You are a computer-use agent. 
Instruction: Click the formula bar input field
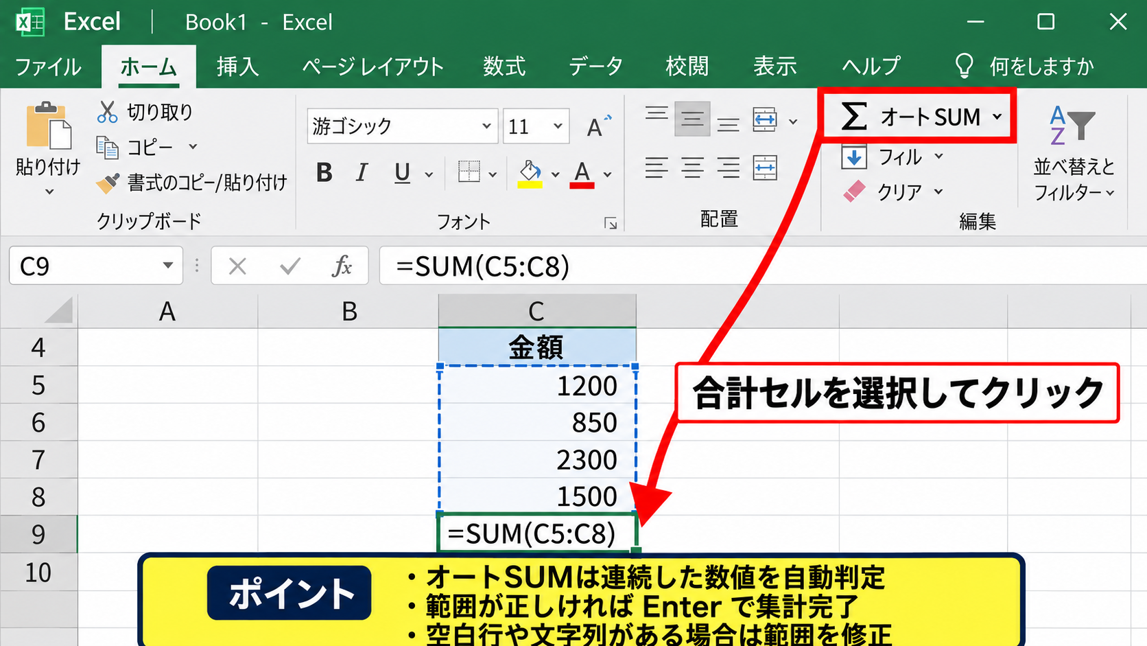[x=763, y=266]
